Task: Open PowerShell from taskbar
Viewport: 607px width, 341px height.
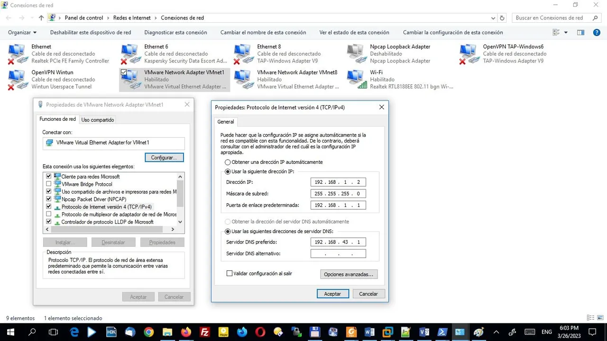Action: [442, 332]
